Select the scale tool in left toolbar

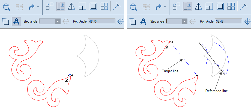coord(82,7)
